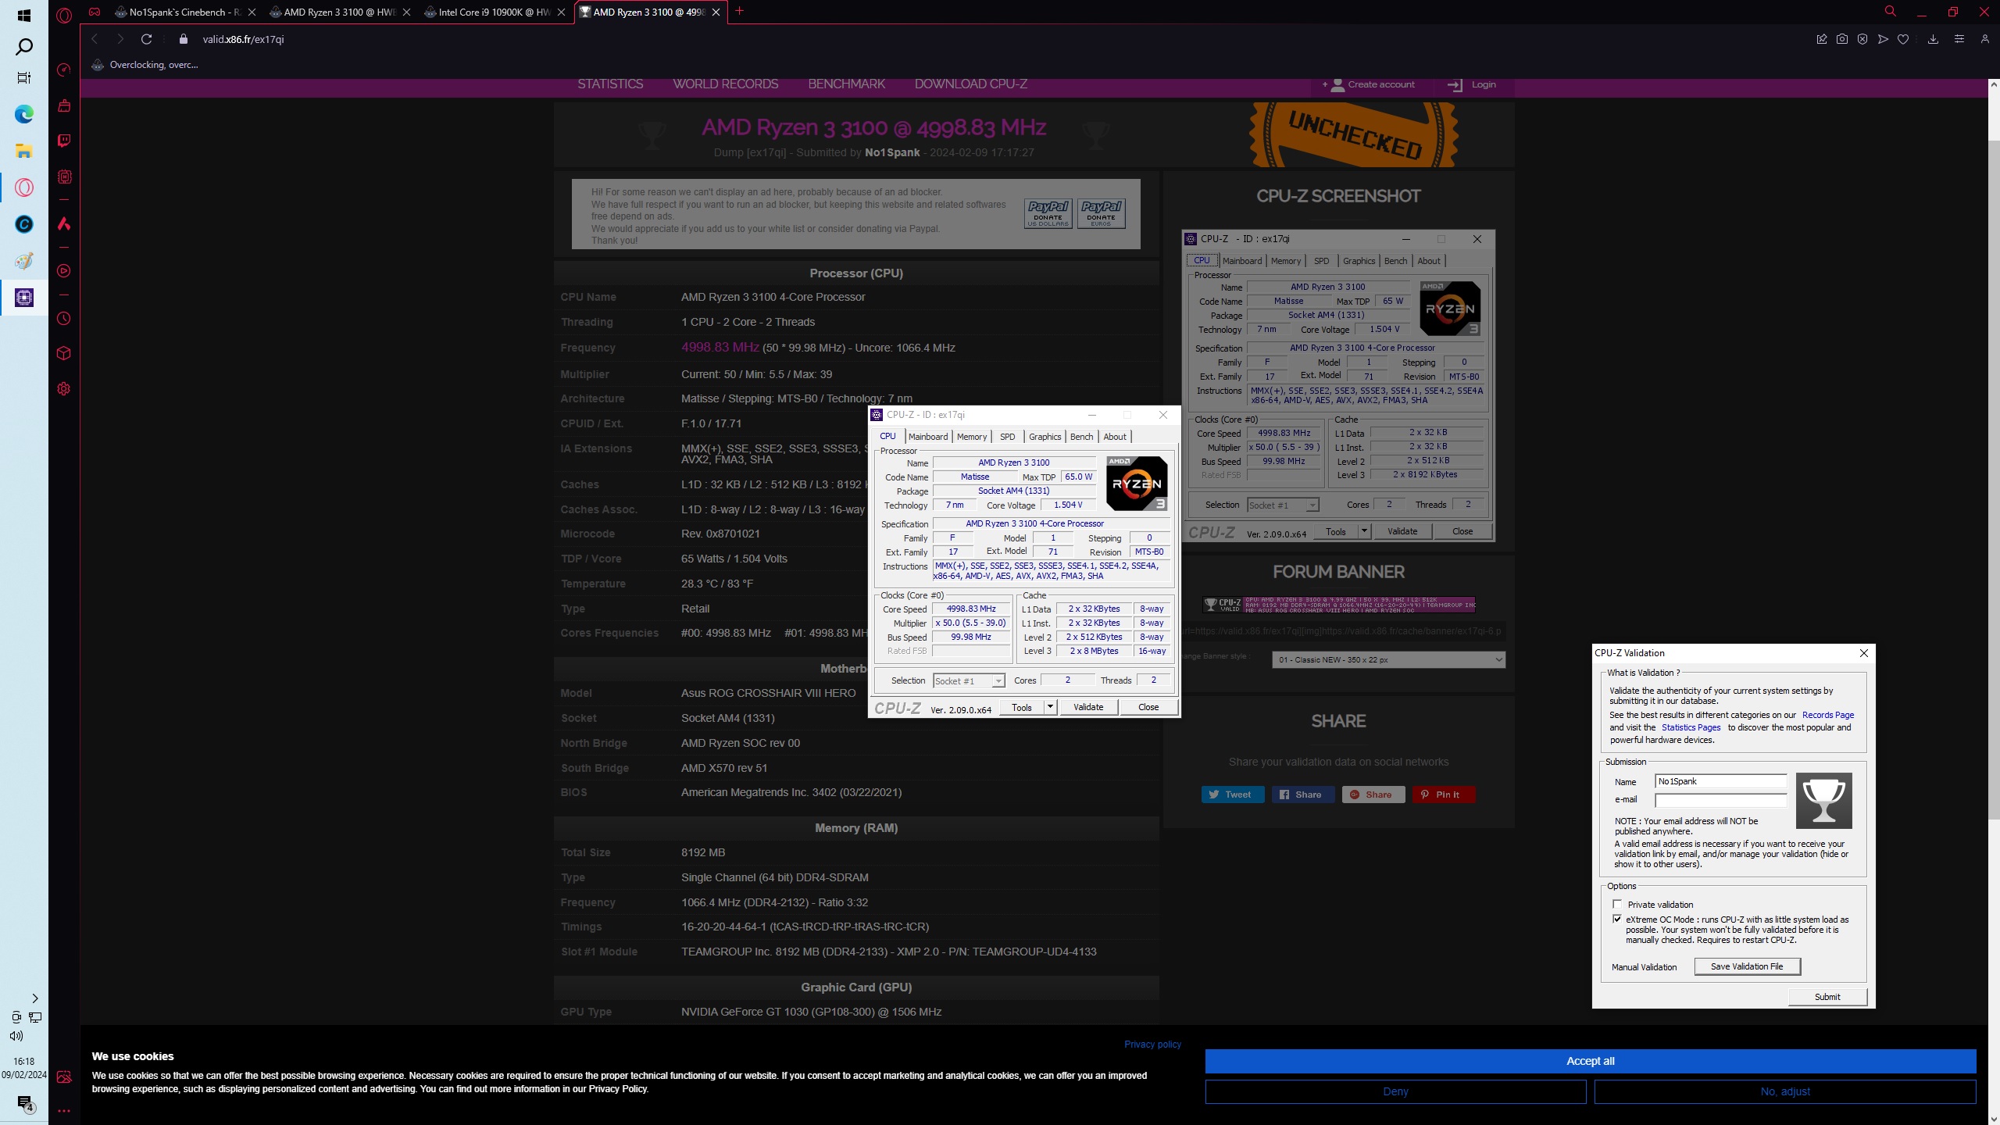The height and width of the screenshot is (1125, 2000).
Task: Click Login link on site header
Action: tap(1472, 84)
